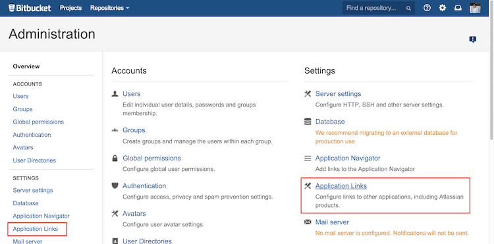Open Global permissions in the sidebar

[x=38, y=122]
